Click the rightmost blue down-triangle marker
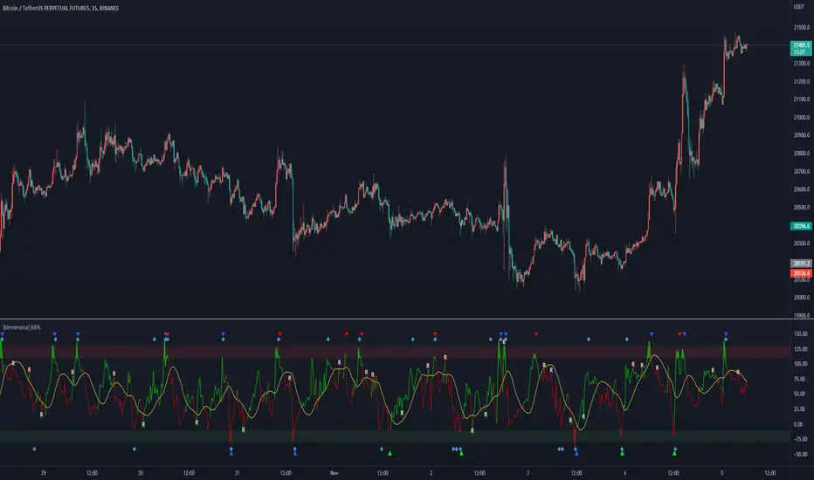 point(725,333)
